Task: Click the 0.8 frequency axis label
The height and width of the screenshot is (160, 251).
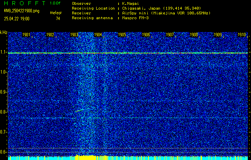Action: 3,112
